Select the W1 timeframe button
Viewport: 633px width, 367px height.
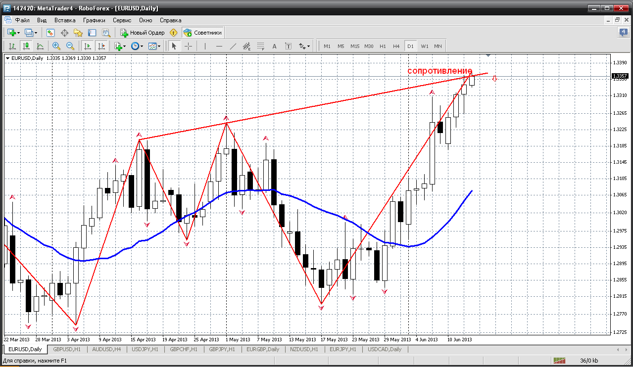tap(425, 46)
